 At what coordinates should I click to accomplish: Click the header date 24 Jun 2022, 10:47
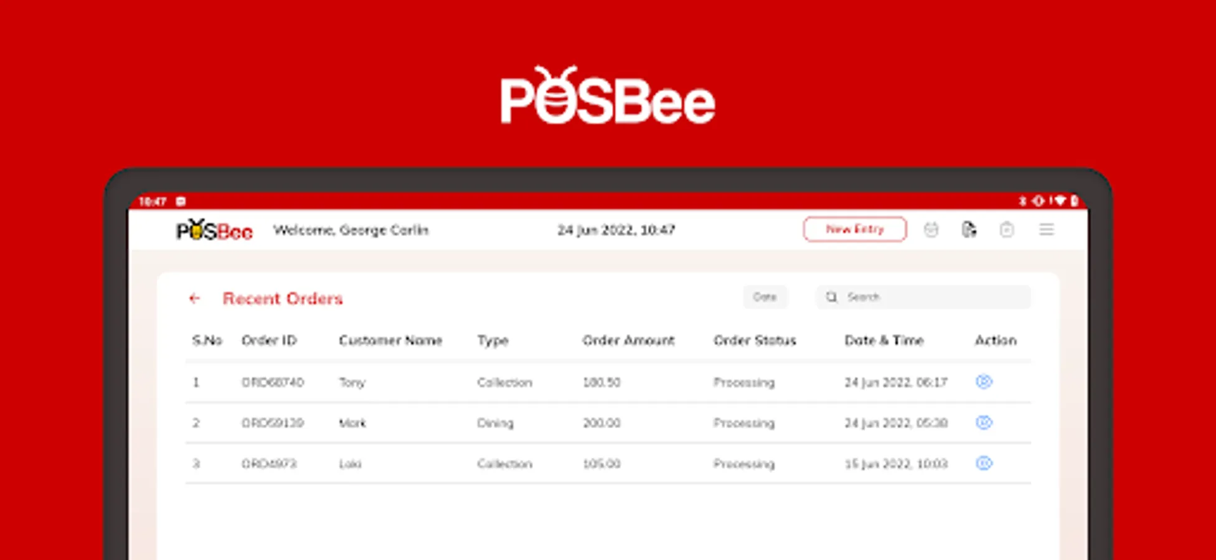[x=616, y=230]
